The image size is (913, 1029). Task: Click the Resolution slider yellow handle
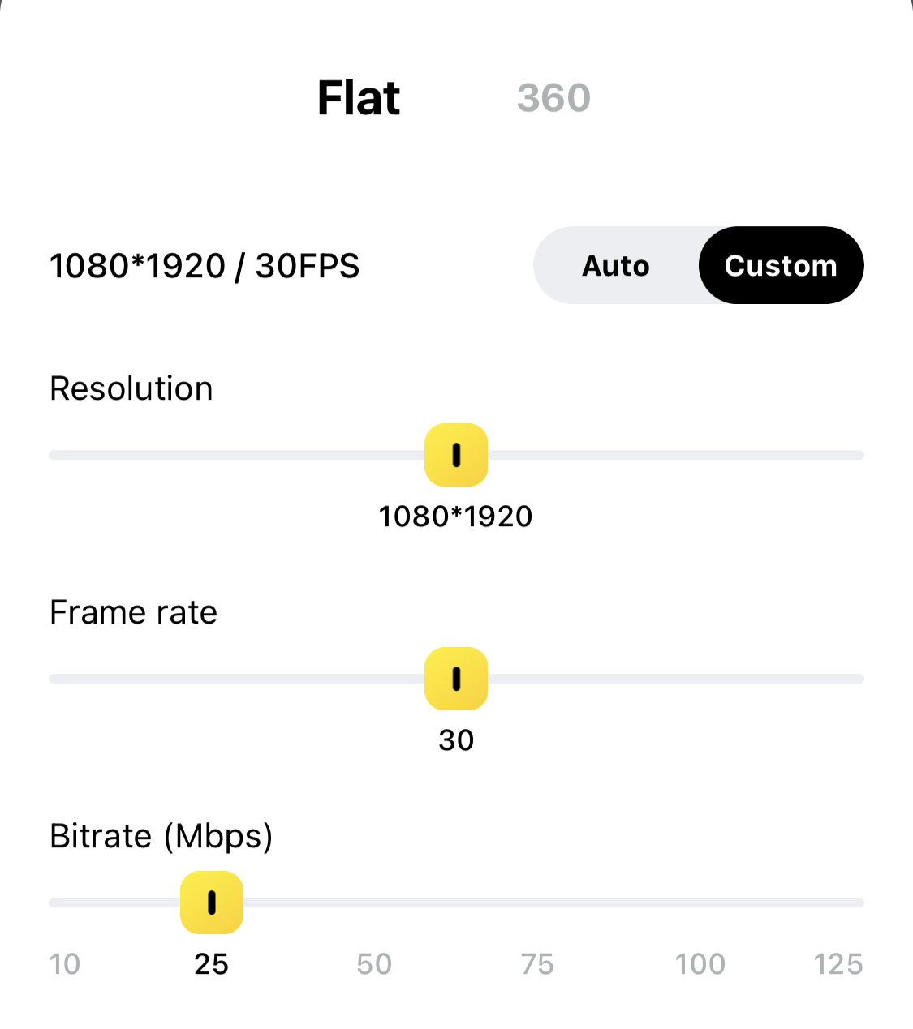click(x=456, y=455)
